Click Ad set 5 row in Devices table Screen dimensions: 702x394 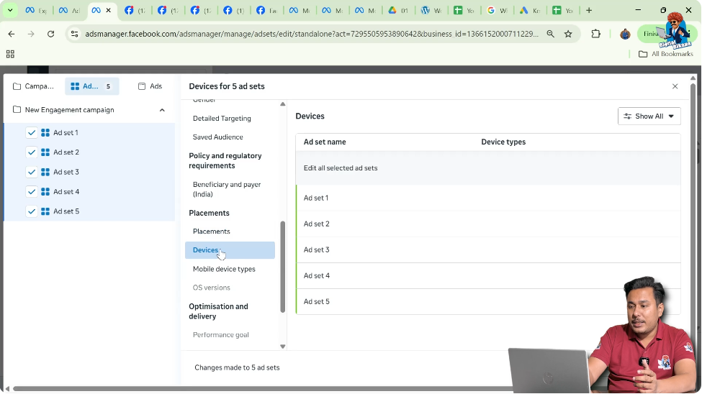(488, 302)
